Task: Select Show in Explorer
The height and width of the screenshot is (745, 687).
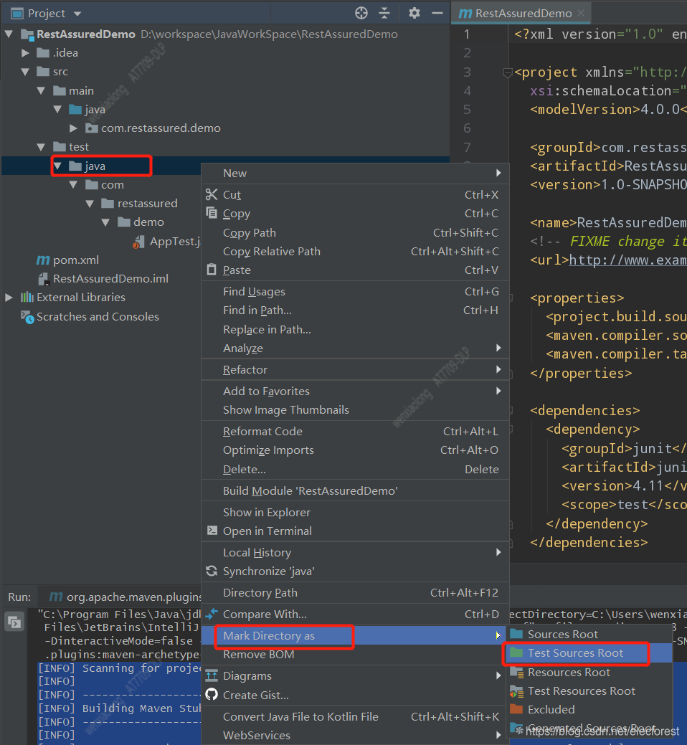Action: (x=356, y=512)
